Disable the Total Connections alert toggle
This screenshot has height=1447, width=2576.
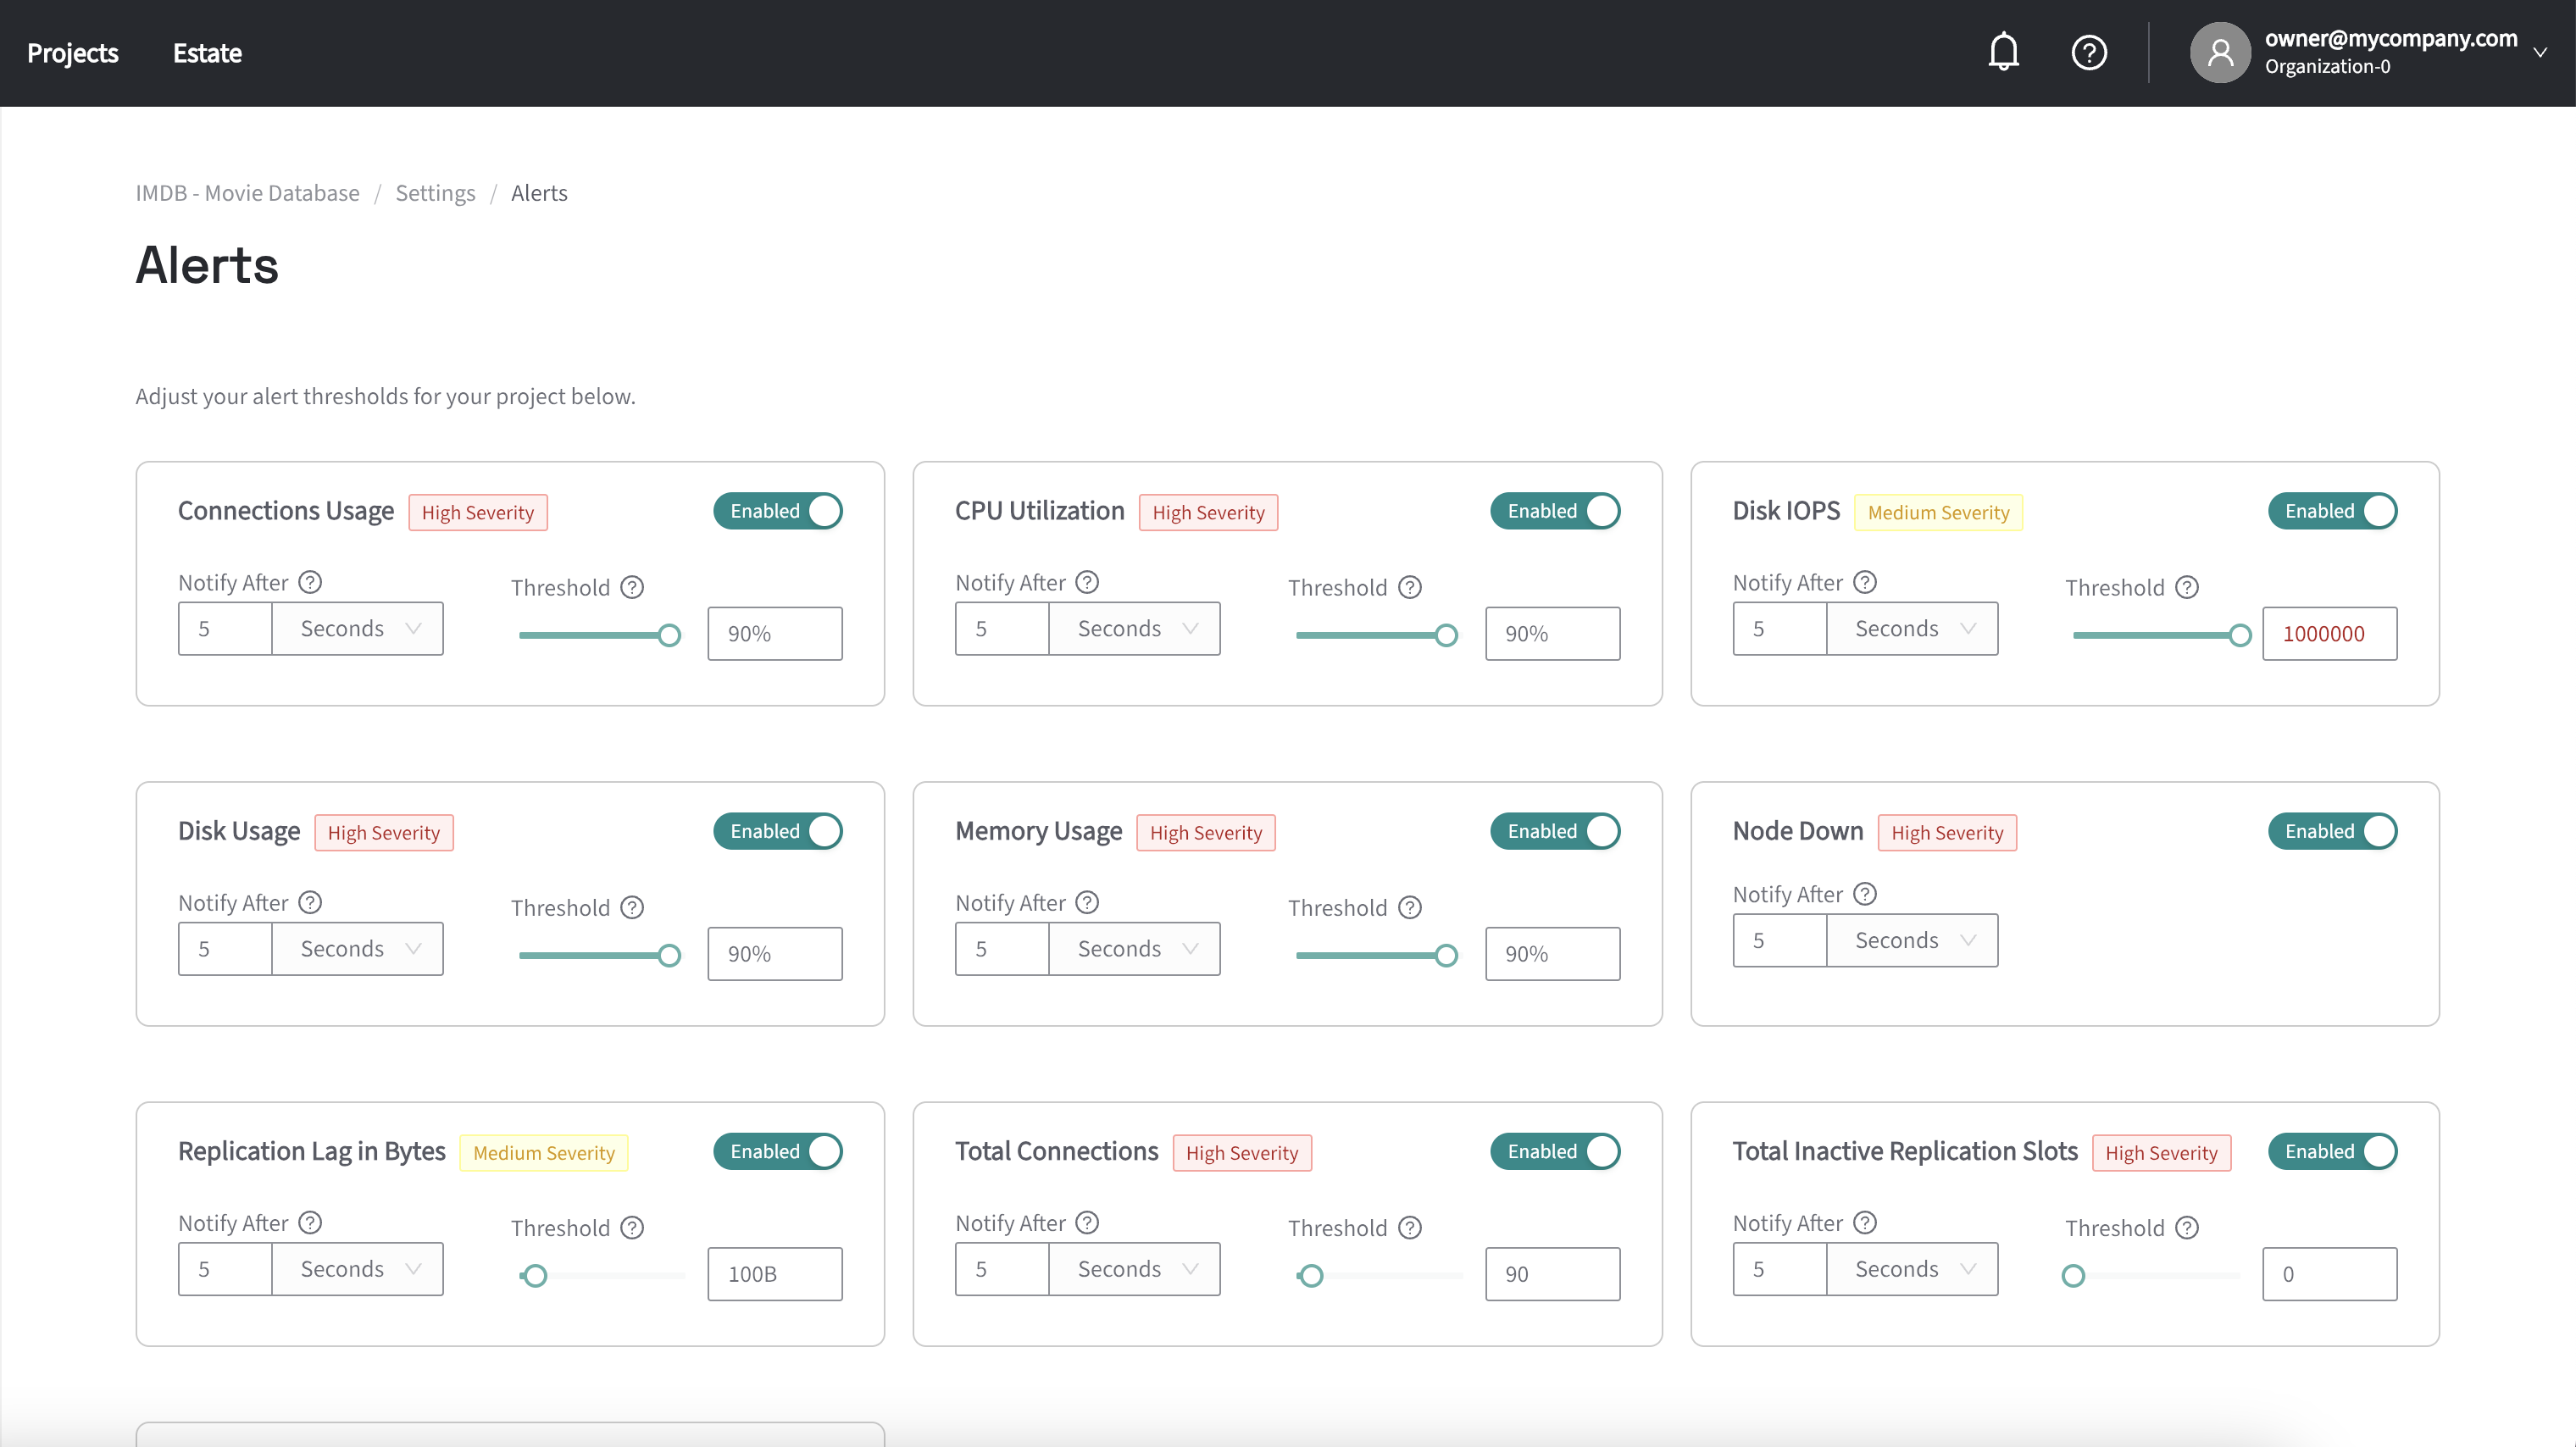1555,1151
